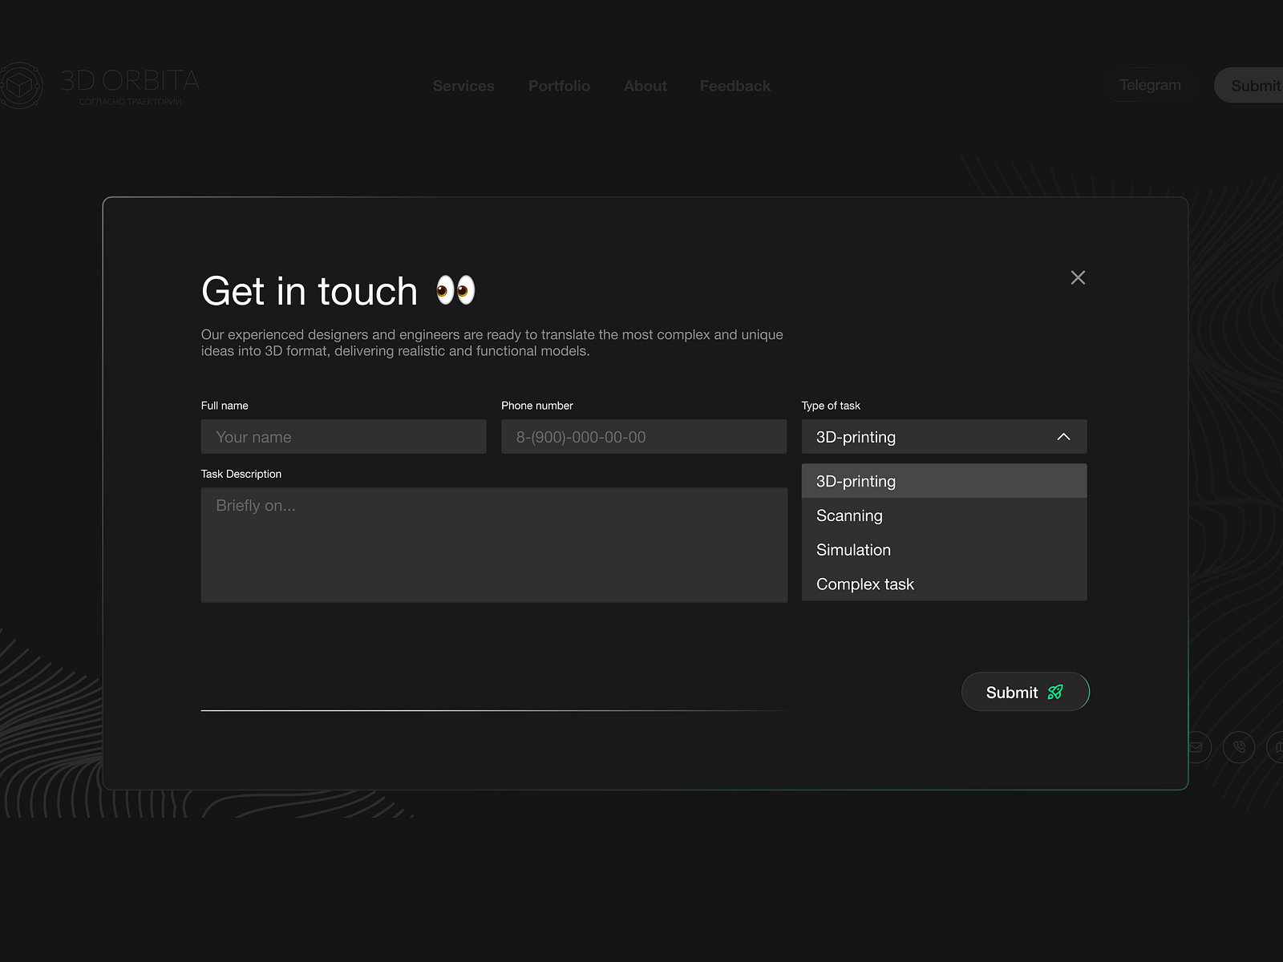Open the Telegram button in the header

point(1150,85)
